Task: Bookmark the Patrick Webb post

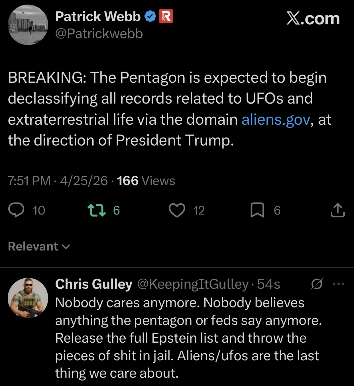Action: pos(257,210)
